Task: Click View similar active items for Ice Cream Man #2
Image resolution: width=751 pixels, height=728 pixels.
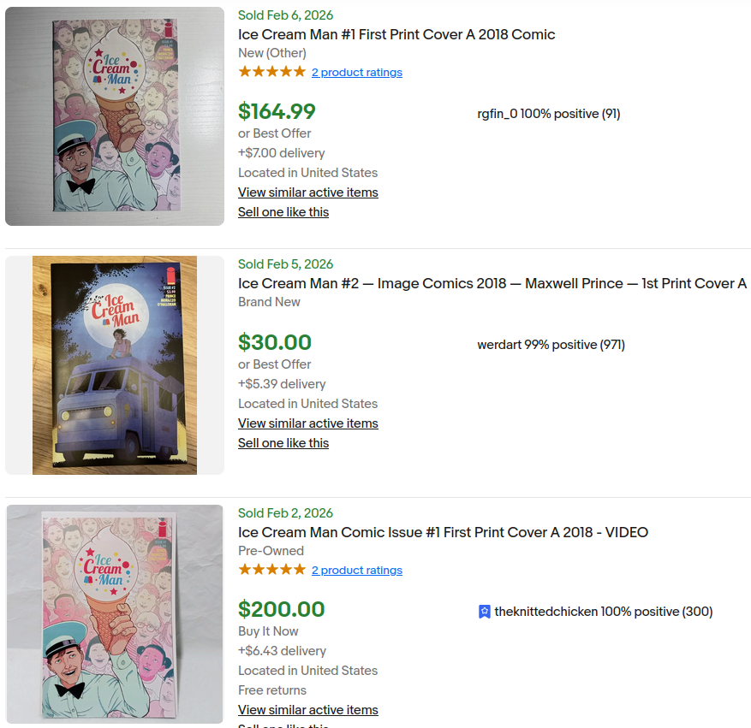Action: pos(307,423)
